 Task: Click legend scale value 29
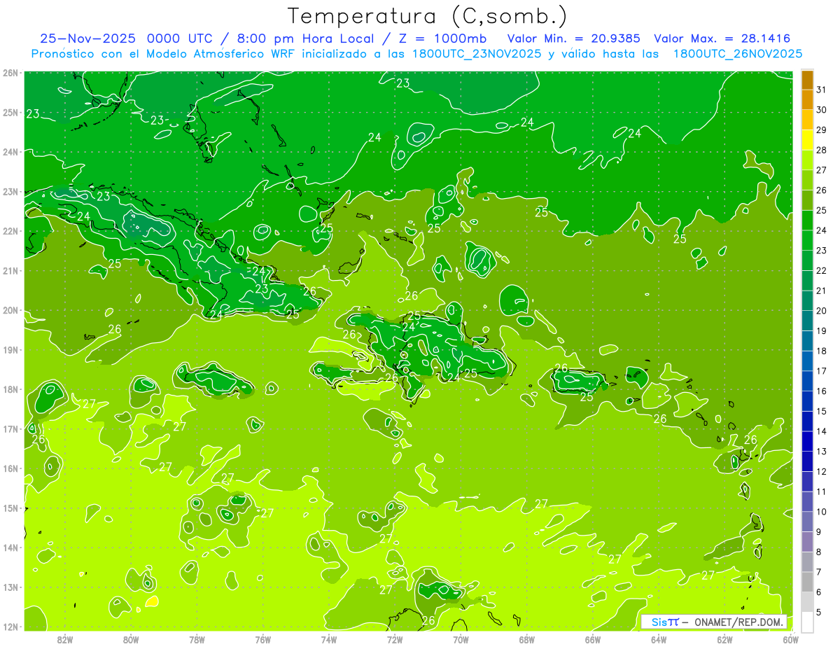[822, 130]
